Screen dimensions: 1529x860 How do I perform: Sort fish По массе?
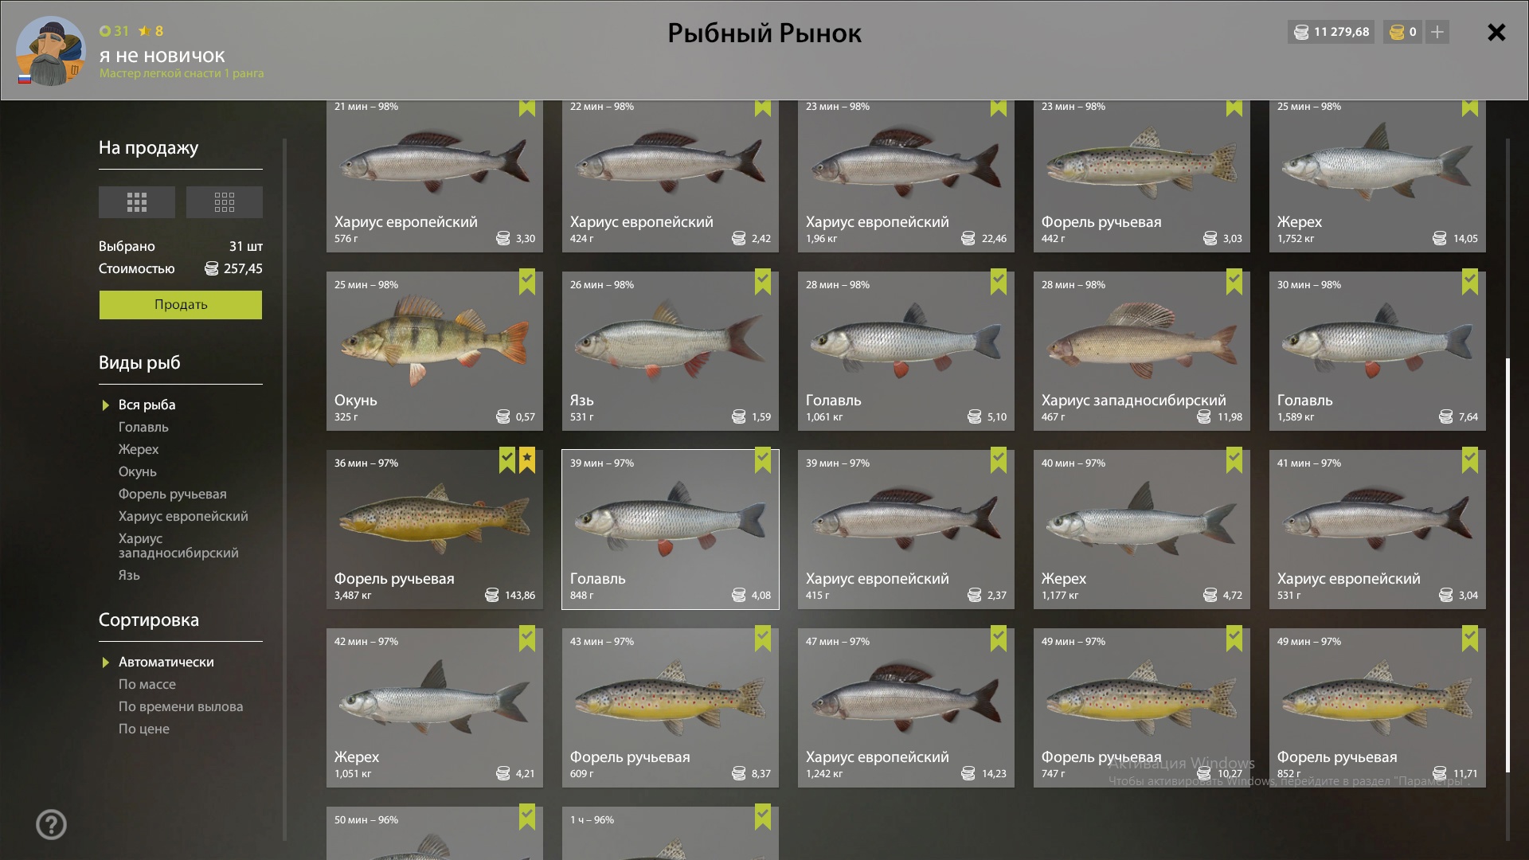[x=147, y=684]
